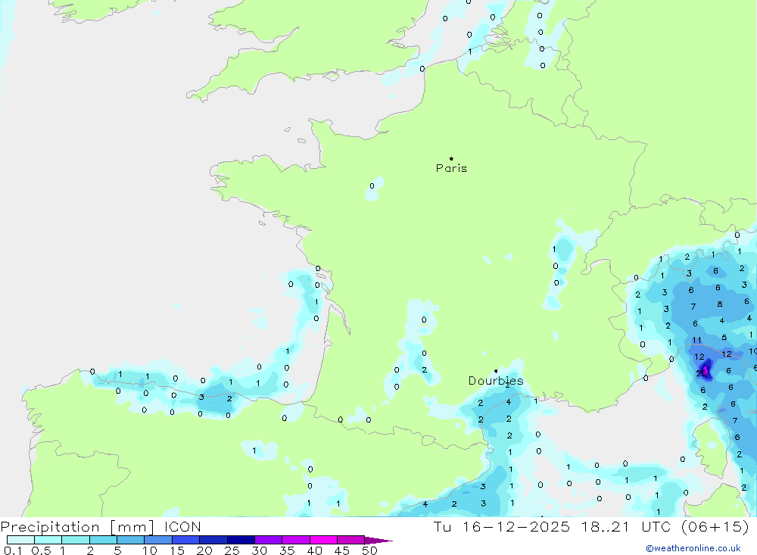The width and height of the screenshot is (757, 555).
Task: Select the 1–2 mm legend swatch
Action: (76, 540)
